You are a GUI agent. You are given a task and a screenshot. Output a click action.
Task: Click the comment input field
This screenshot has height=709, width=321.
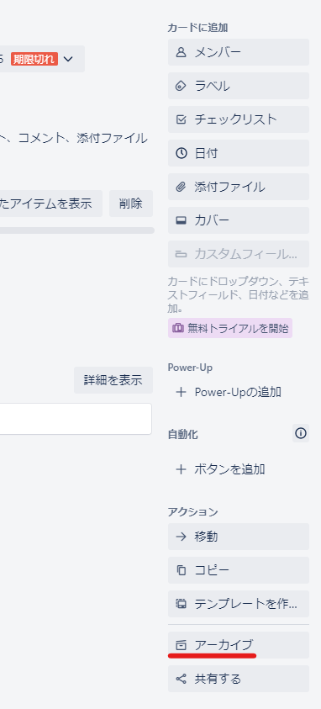point(76,419)
